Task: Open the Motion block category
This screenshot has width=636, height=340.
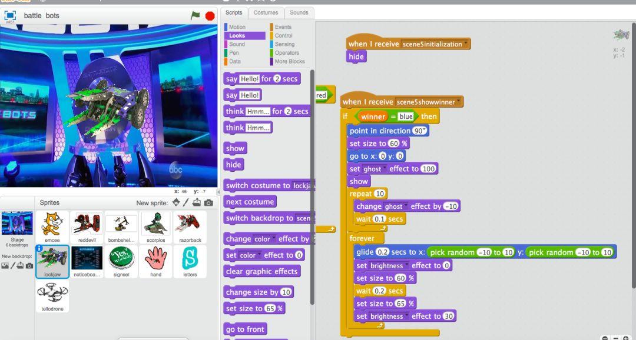Action: [x=237, y=26]
